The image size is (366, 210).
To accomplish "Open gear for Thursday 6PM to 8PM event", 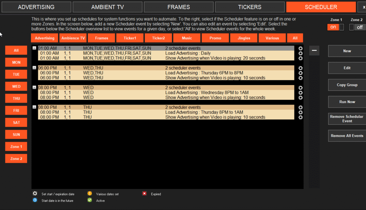I will coord(300,73).
